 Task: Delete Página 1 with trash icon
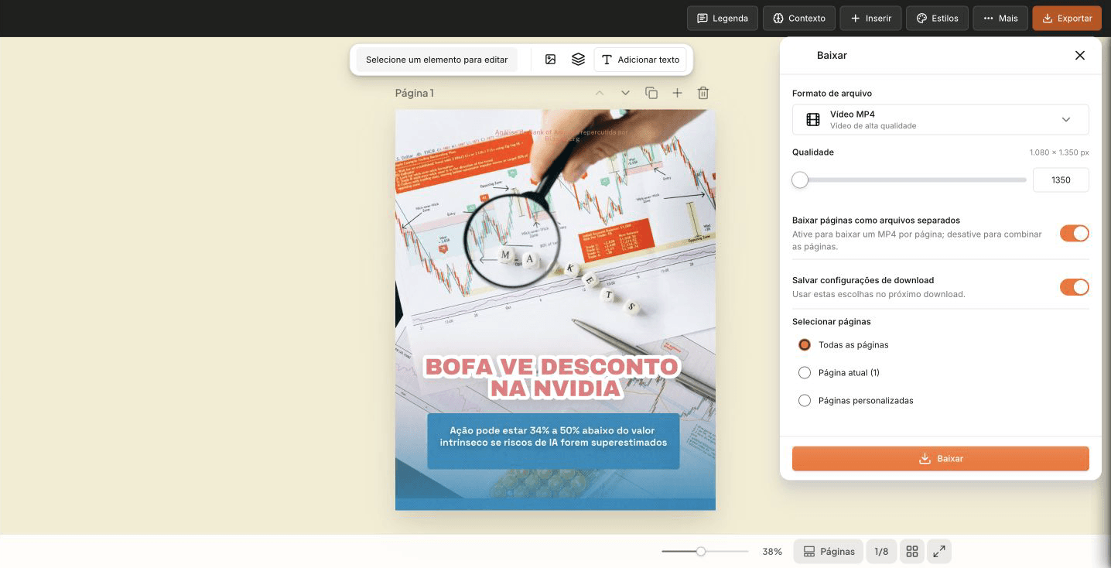click(x=703, y=93)
